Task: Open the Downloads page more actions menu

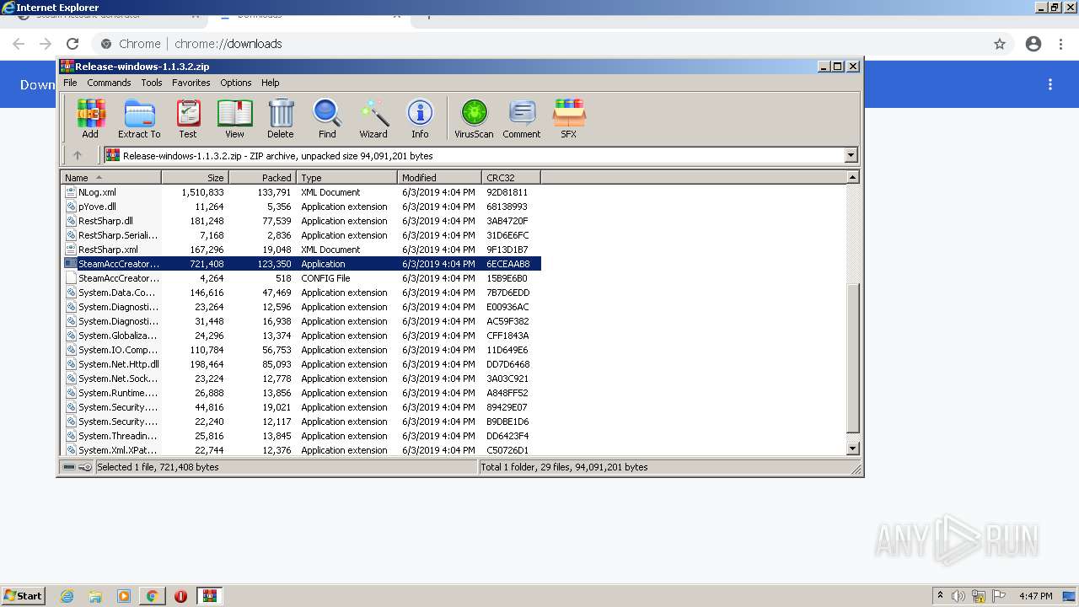Action: tap(1050, 84)
